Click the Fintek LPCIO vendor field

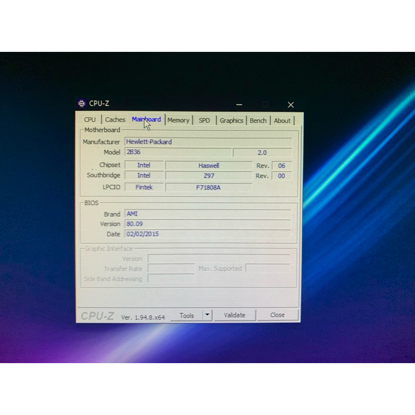pos(144,187)
